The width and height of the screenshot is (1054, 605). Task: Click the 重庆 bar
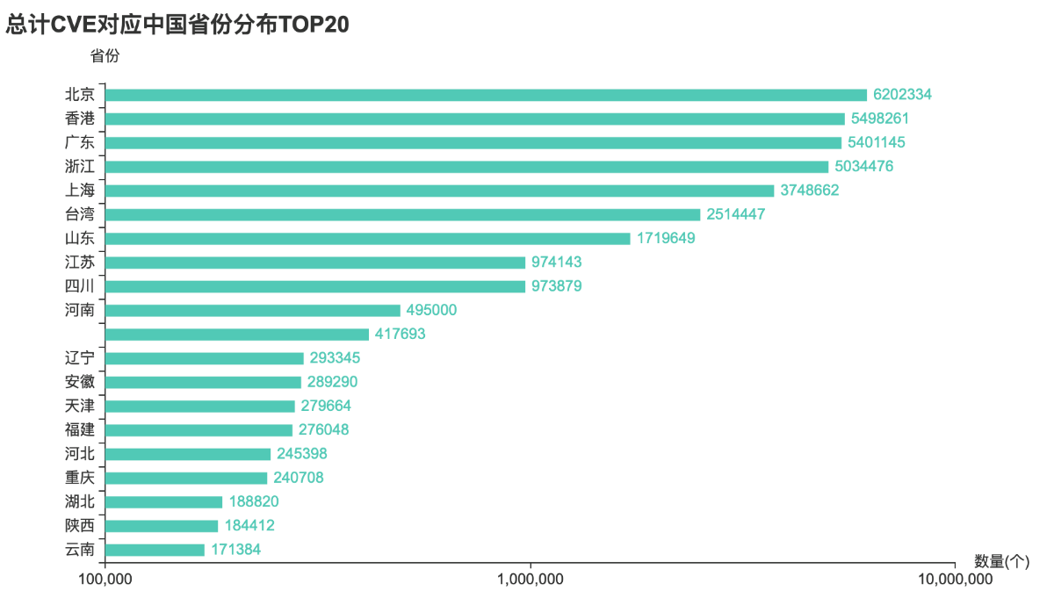click(186, 478)
